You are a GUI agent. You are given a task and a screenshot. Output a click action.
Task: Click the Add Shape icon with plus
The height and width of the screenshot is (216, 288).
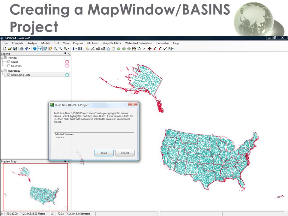pos(93,49)
